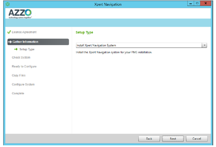216x147 pixels.
Task: Click the Next button
Action: pos(173,138)
